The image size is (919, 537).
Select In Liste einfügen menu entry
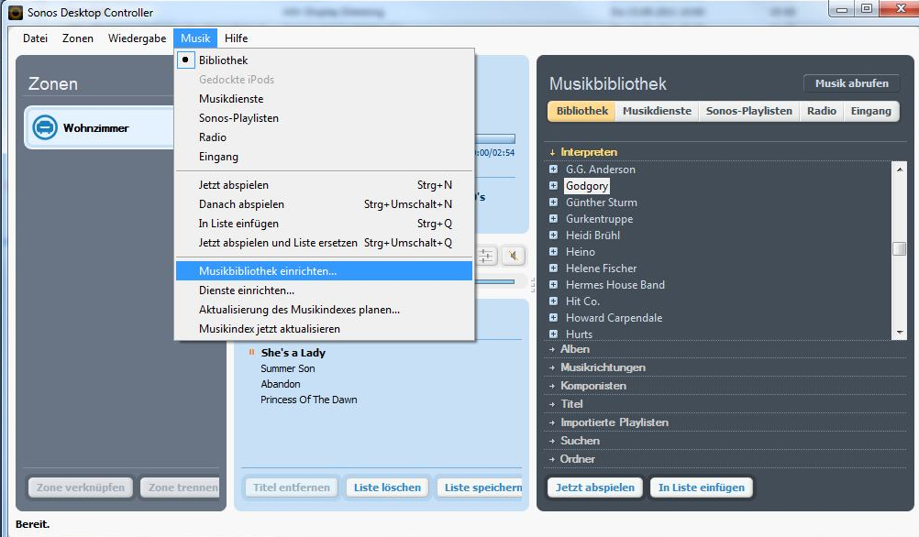[324, 223]
